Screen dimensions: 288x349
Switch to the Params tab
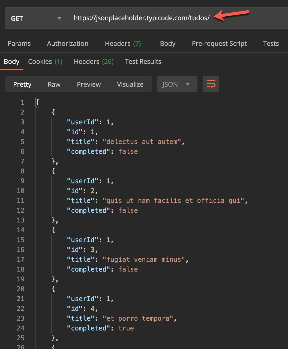coord(19,44)
